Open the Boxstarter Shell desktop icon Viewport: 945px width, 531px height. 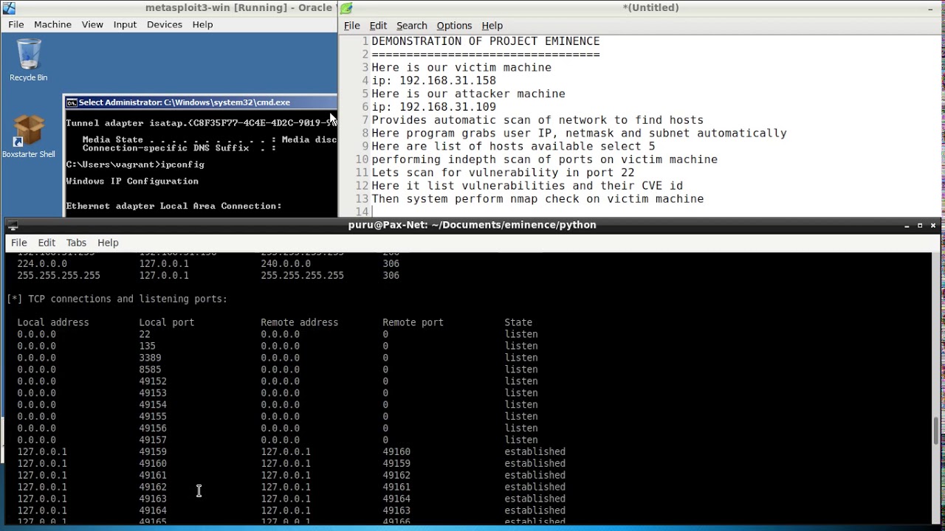tap(28, 136)
